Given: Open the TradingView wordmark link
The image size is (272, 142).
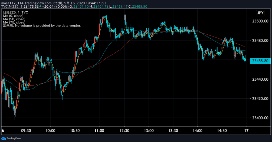Looking at the screenshot, I should pos(14,138).
